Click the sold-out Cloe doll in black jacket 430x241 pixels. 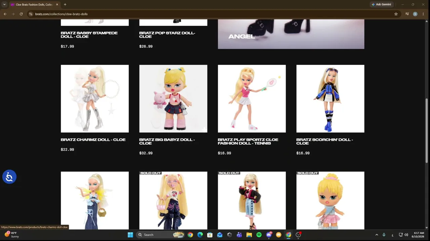coord(252,200)
